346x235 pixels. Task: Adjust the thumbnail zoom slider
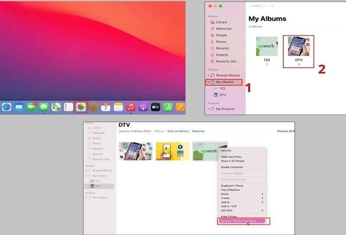pyautogui.click(x=261, y=6)
